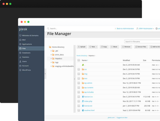Toggle the select-all checkbox in header
This screenshot has height=121, width=160.
(79, 60)
